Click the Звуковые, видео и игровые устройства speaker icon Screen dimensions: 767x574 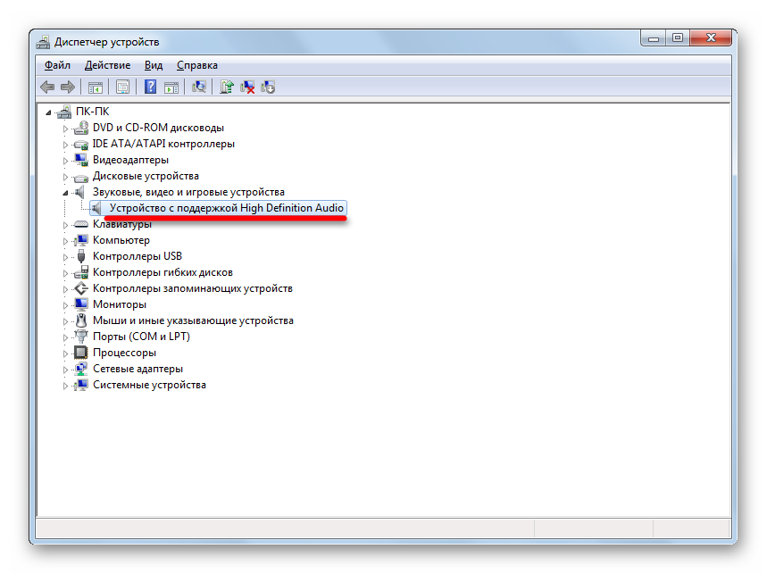(x=79, y=192)
